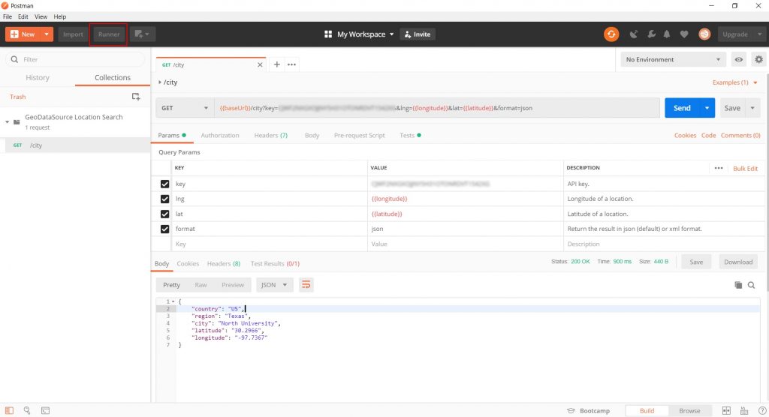Switch to the History tab
The width and height of the screenshot is (769, 417).
38,77
